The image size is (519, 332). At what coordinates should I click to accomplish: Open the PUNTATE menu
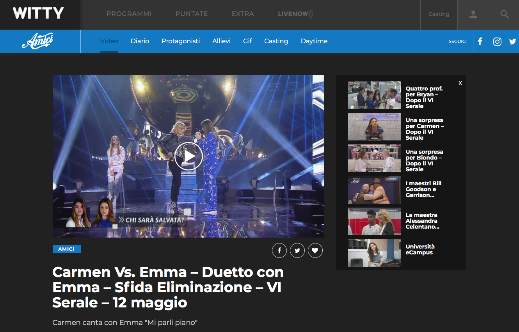coord(192,14)
